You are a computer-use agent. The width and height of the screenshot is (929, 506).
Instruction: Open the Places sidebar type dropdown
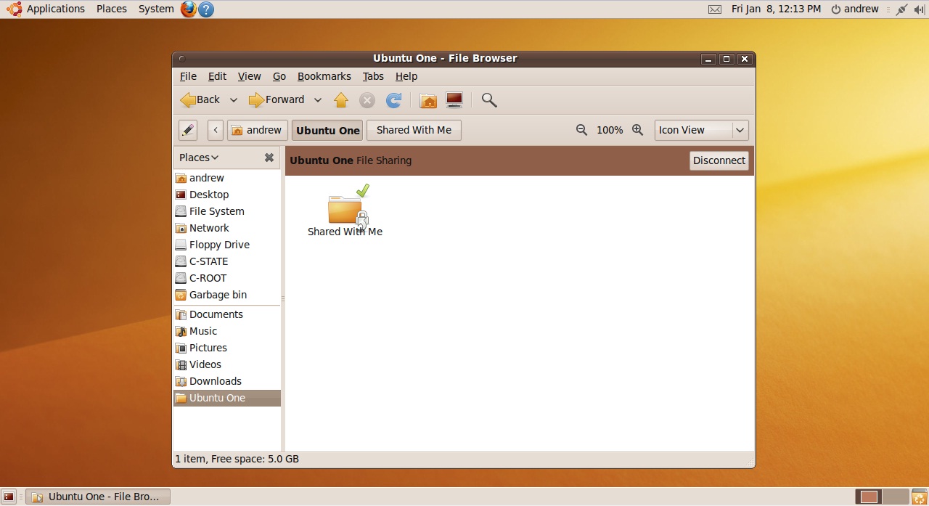point(199,158)
